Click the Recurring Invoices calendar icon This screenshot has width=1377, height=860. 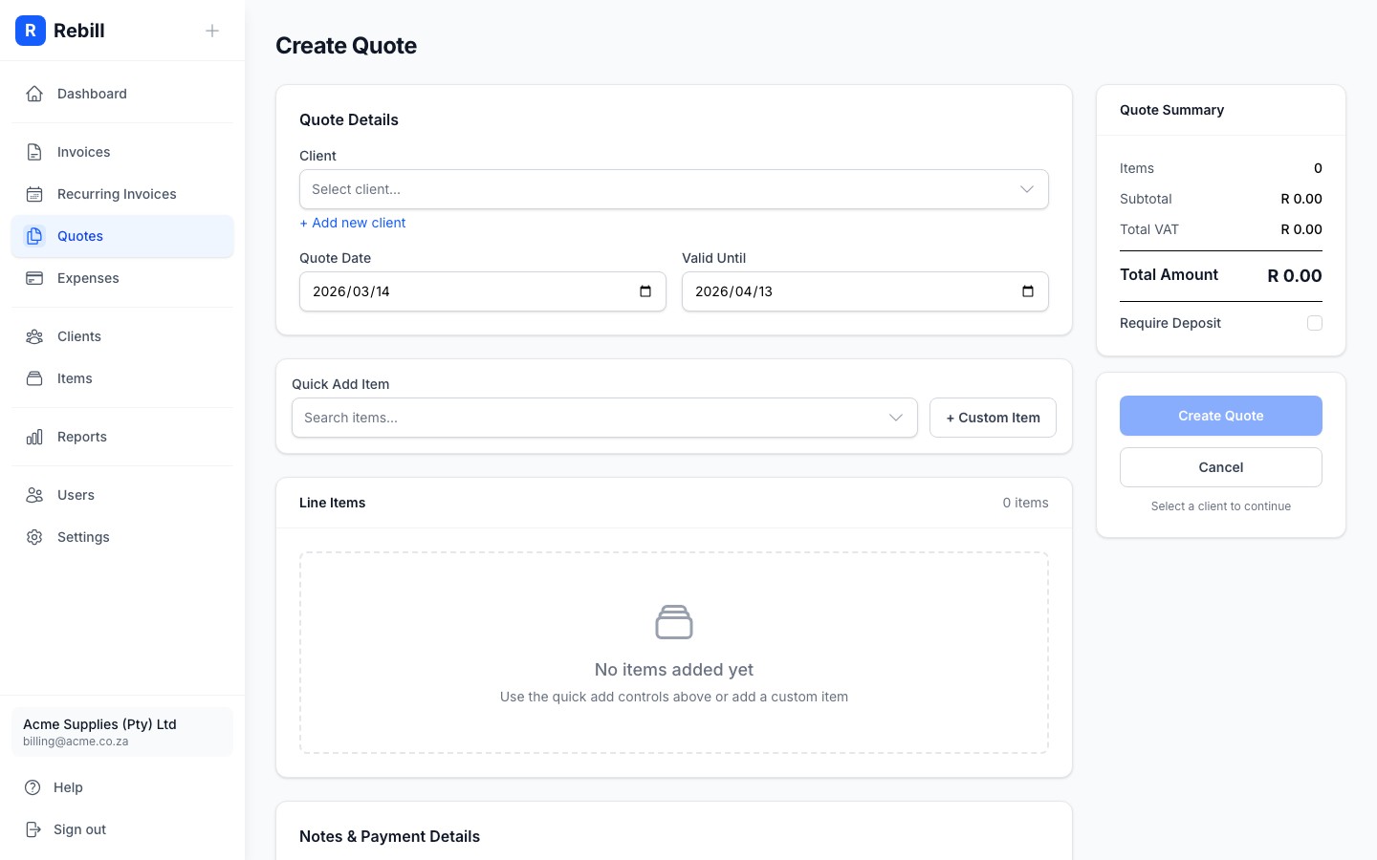point(34,194)
